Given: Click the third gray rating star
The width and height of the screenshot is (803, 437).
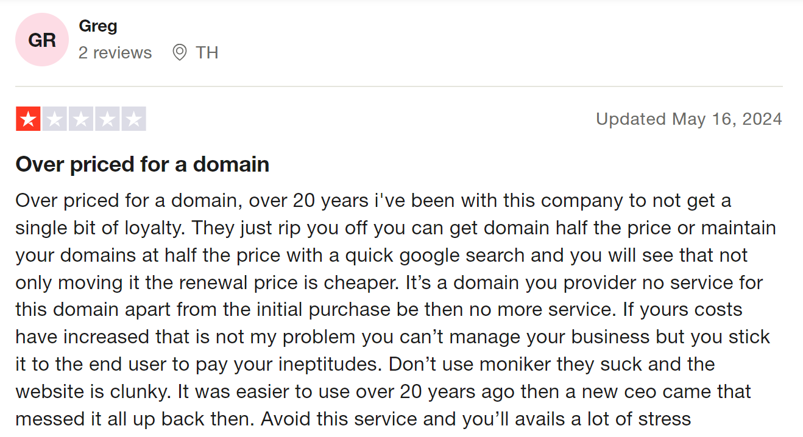Looking at the screenshot, I should [81, 119].
